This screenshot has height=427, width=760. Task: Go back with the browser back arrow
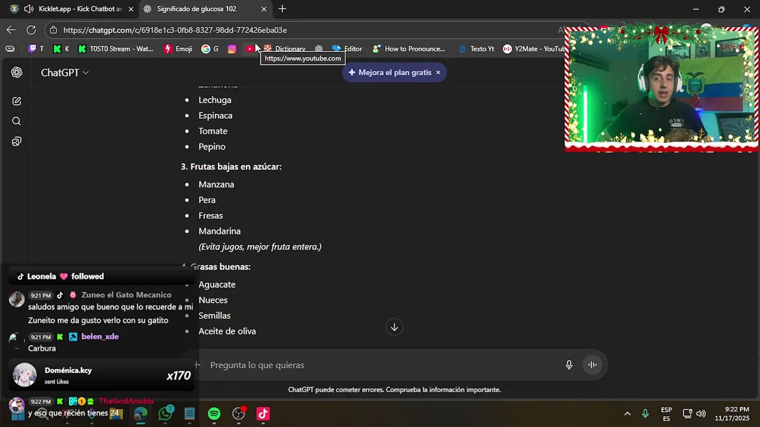(x=11, y=30)
